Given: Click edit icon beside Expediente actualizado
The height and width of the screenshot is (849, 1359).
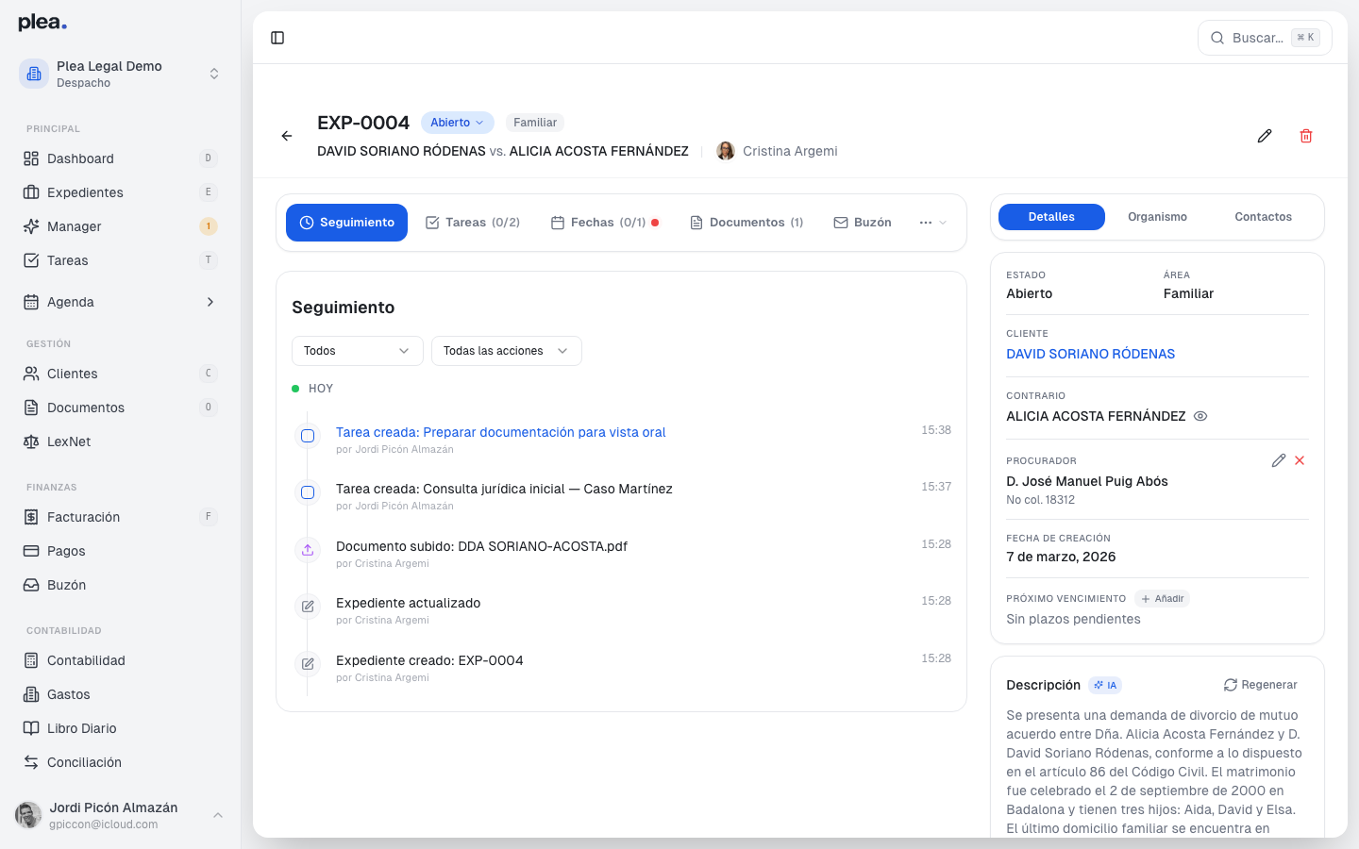Looking at the screenshot, I should (x=308, y=607).
